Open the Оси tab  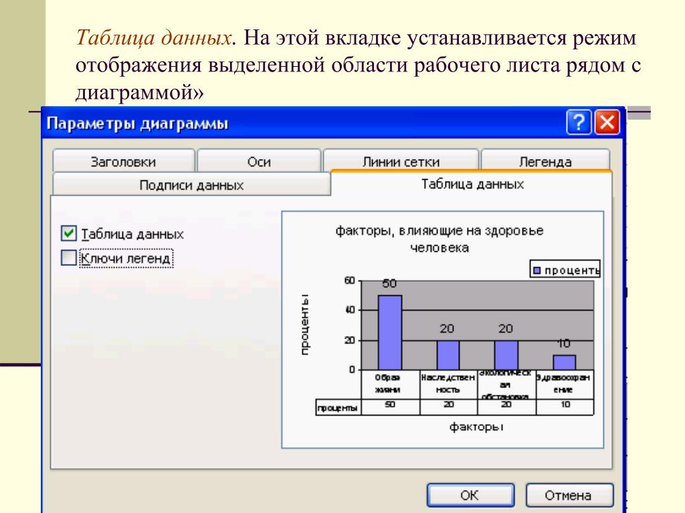pos(259,162)
